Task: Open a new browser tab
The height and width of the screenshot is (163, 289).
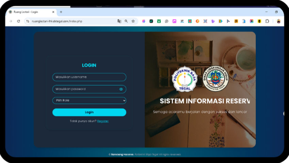Action: pos(61,12)
